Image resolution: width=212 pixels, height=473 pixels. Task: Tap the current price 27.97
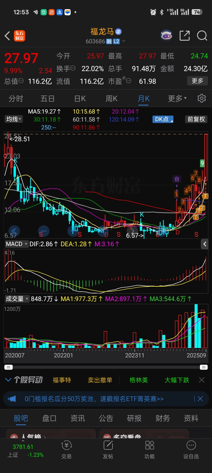tap(21, 58)
